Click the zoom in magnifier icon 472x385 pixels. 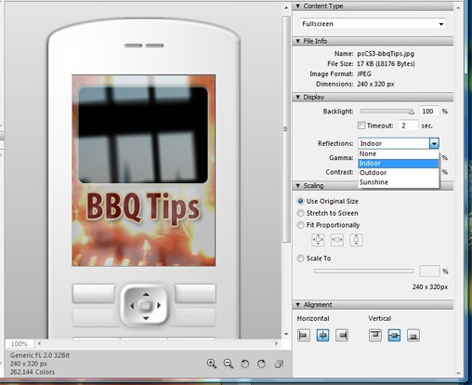212,364
